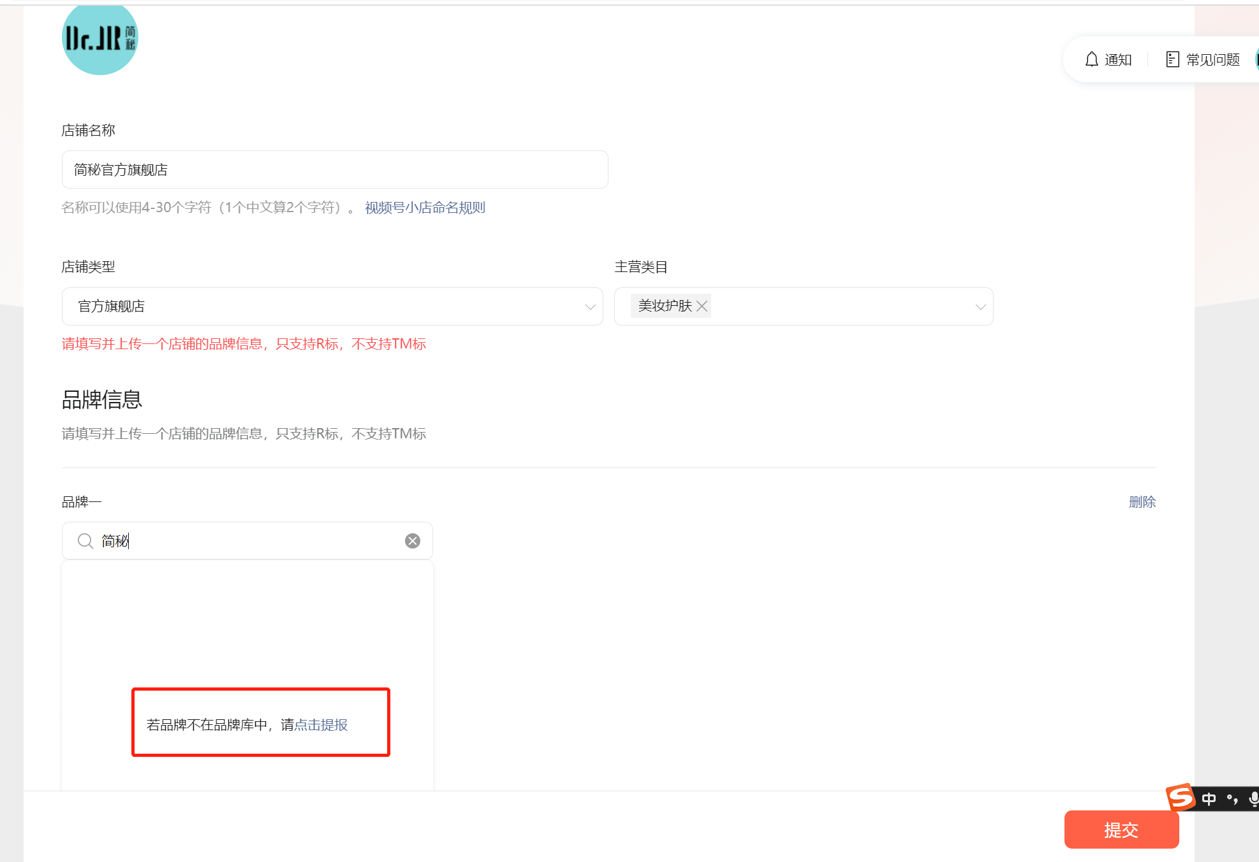
Task: Open the 常见问题 document icon
Action: coord(1172,59)
